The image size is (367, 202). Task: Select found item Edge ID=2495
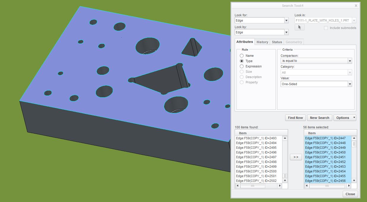tap(259, 148)
